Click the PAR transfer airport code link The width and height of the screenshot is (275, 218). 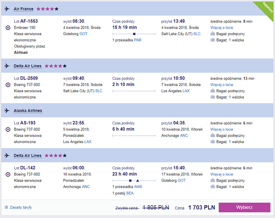[x=137, y=40]
